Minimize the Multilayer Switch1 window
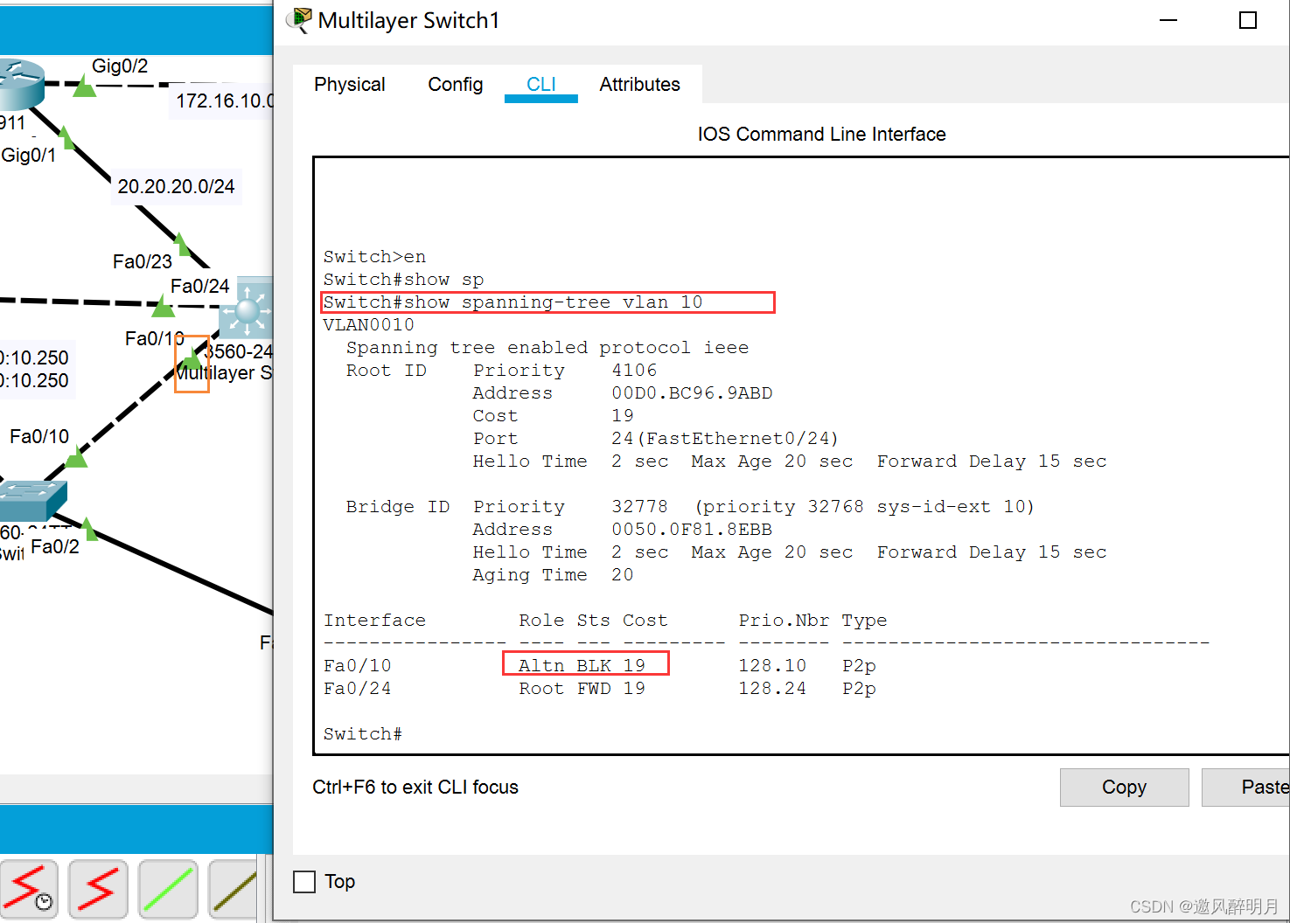Image resolution: width=1290 pixels, height=923 pixels. (x=1168, y=20)
